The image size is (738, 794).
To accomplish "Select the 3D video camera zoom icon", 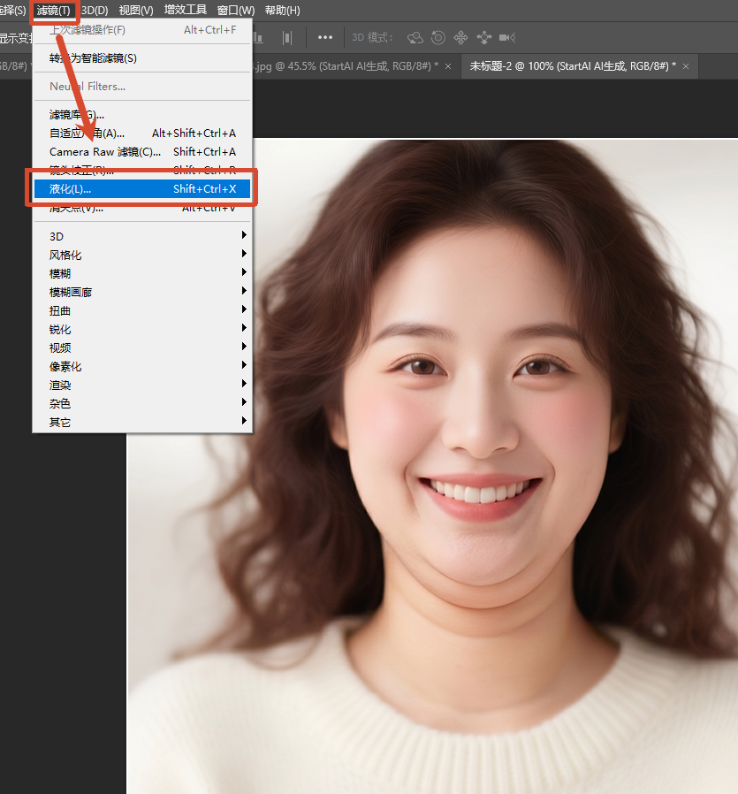I will pyautogui.click(x=507, y=37).
